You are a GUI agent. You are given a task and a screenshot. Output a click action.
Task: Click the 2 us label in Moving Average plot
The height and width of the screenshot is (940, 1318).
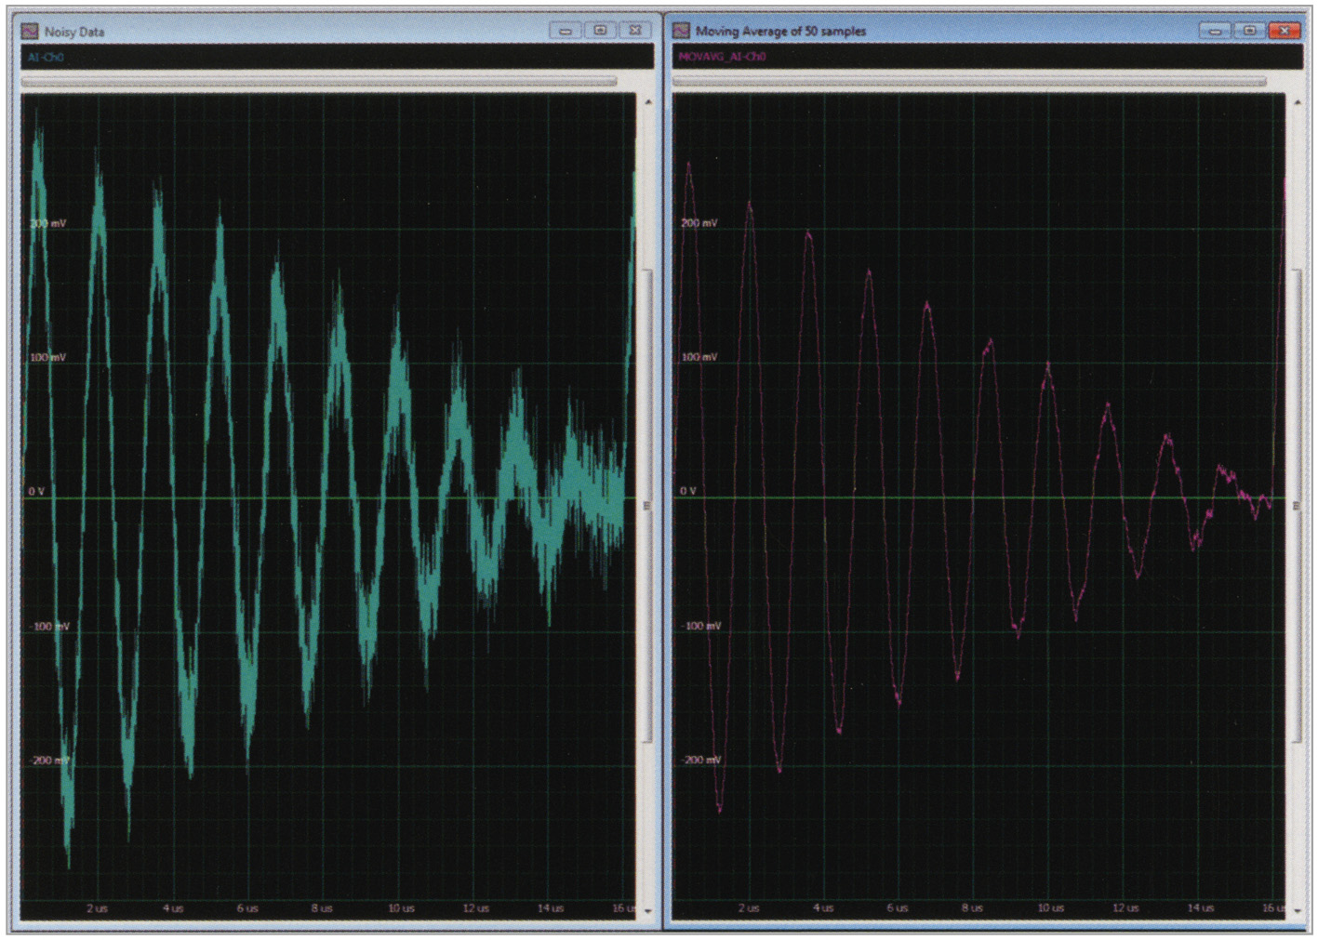click(x=749, y=907)
